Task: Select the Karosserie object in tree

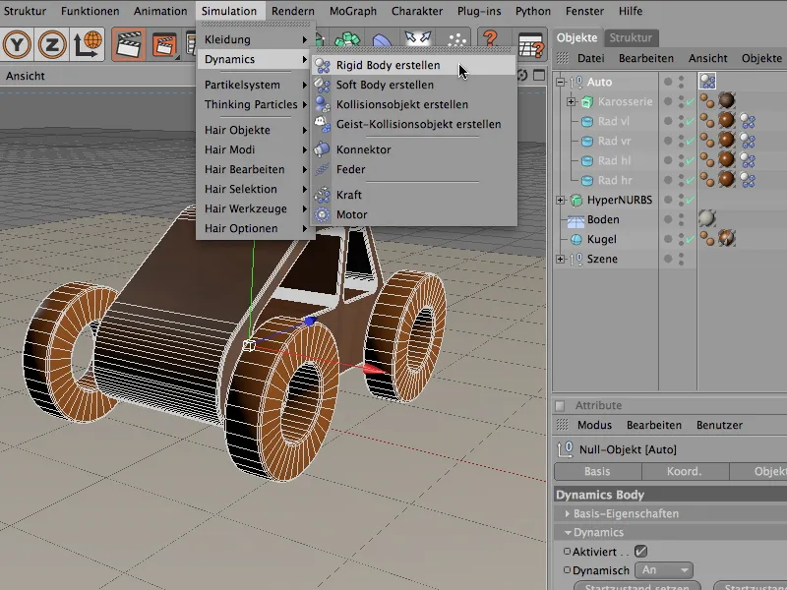Action: click(x=623, y=102)
